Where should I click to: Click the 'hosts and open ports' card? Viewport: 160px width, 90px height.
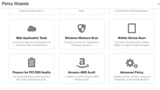(31, 12)
